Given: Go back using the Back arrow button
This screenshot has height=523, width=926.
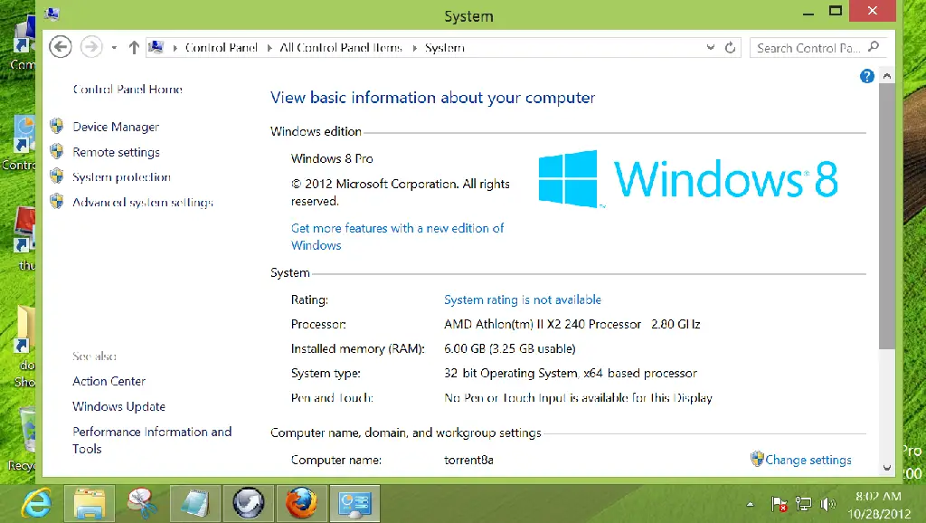Looking at the screenshot, I should click(x=61, y=47).
